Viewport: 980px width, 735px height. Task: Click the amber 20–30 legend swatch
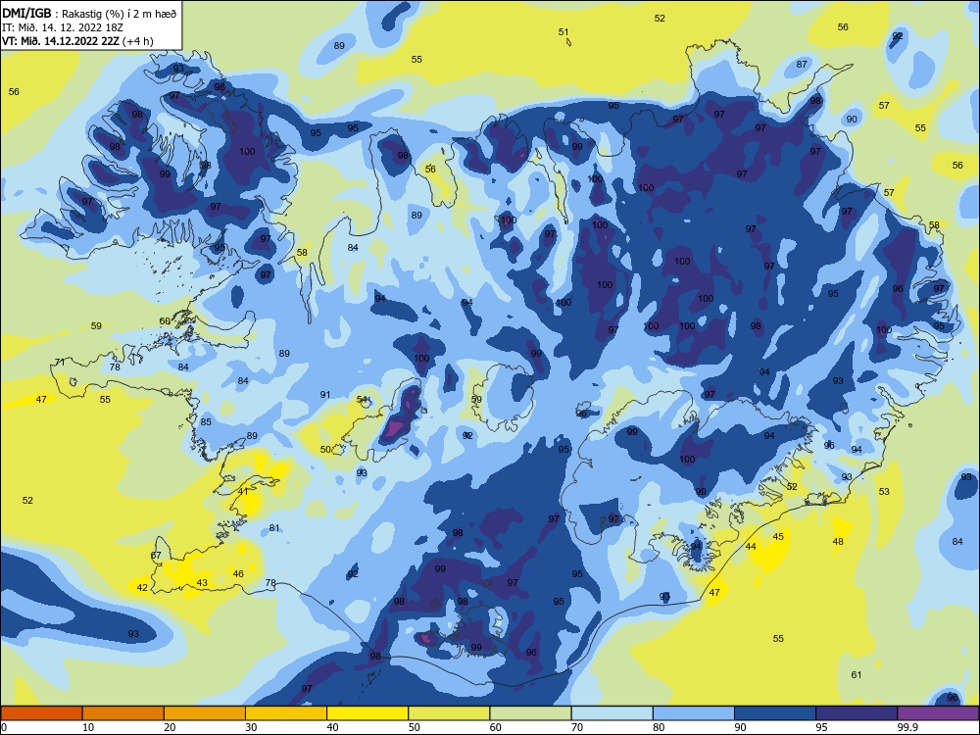(x=205, y=713)
